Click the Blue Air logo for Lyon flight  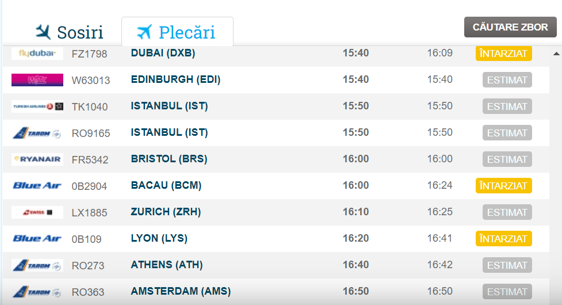37,239
